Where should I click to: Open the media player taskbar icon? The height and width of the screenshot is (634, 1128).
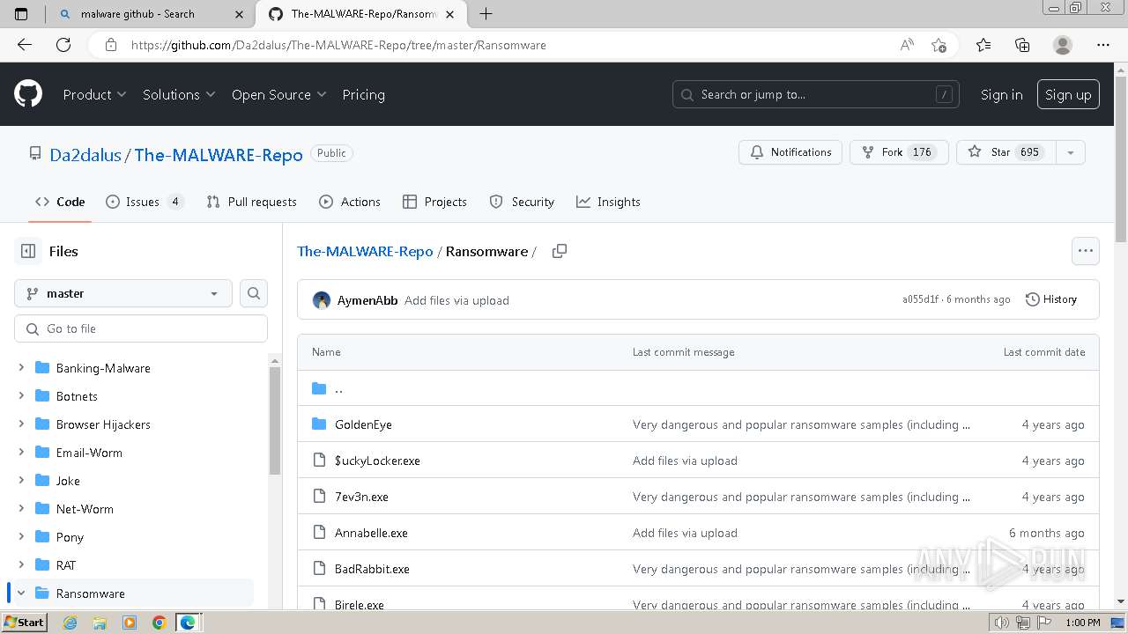[130, 623]
